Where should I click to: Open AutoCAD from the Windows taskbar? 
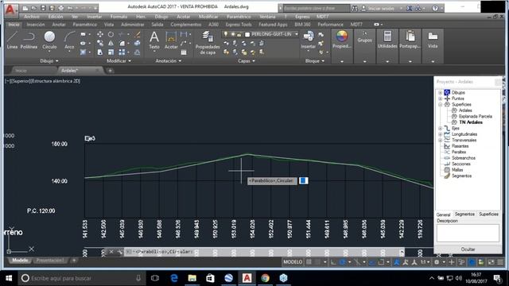(x=247, y=278)
